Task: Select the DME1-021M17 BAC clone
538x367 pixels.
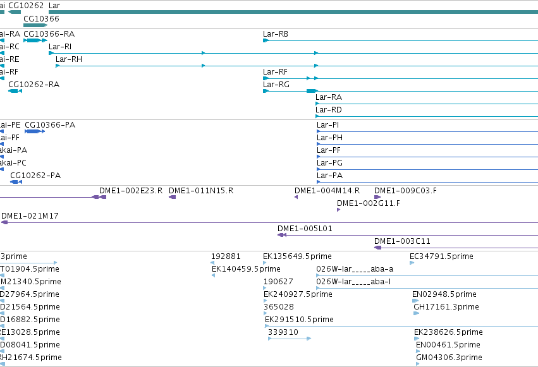Action: tap(270, 222)
